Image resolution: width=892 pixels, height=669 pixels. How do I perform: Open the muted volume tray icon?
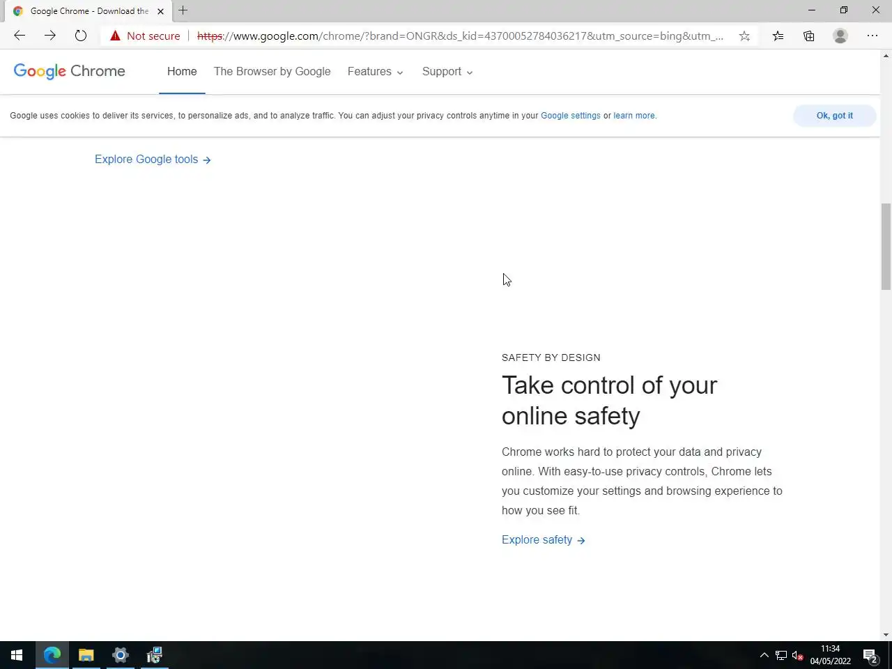(798, 655)
